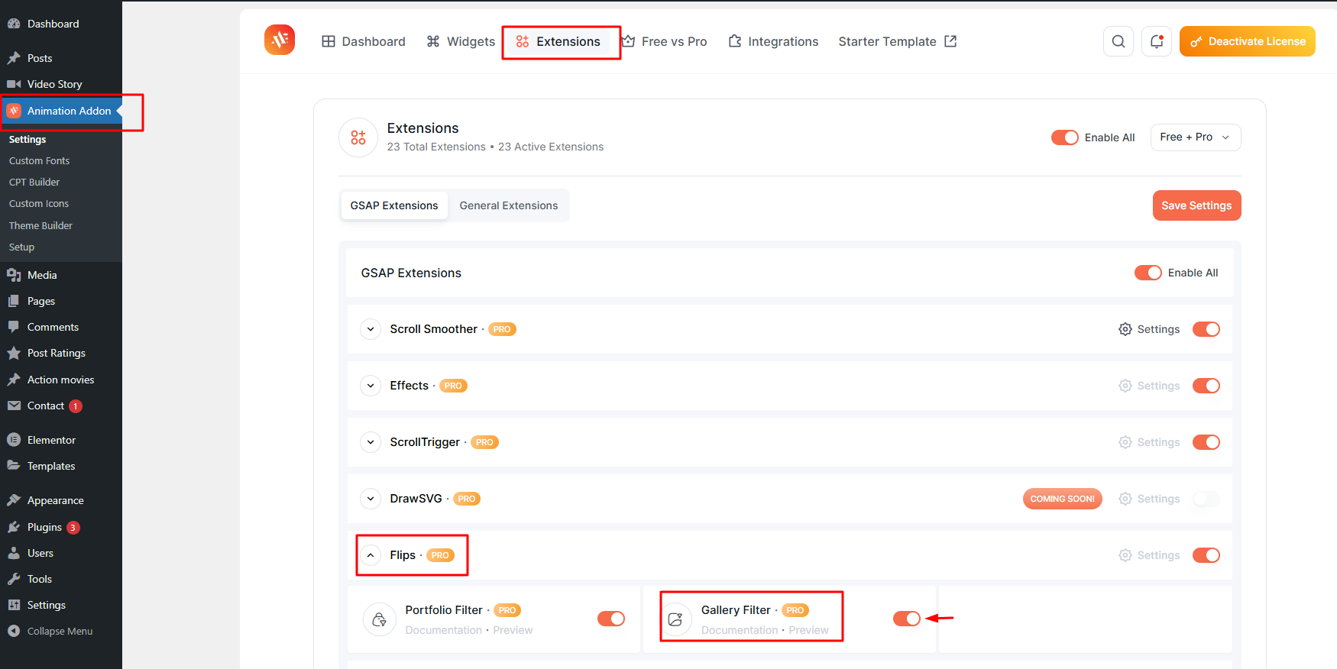1337x669 pixels.
Task: Open Custom Icons submenu item
Action: 39,203
